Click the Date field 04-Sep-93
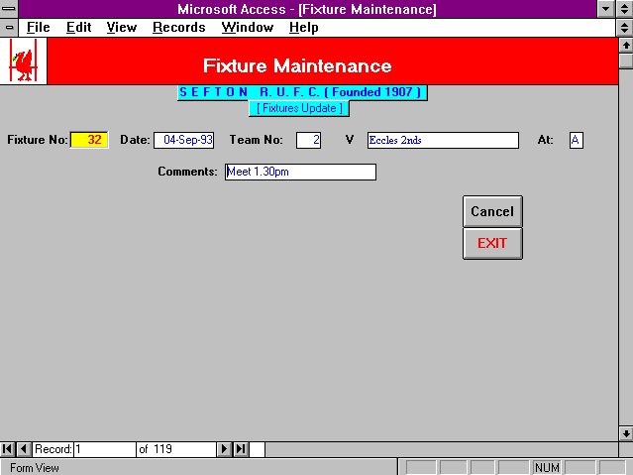 pos(183,140)
